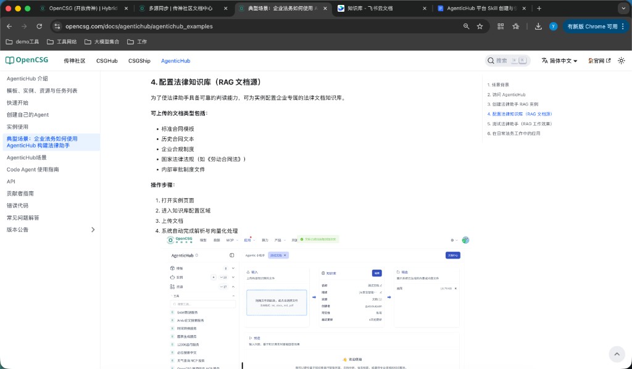Screen dimensions: 632x369
Task: Open search using the magnifier icon
Action: pos(490,60)
